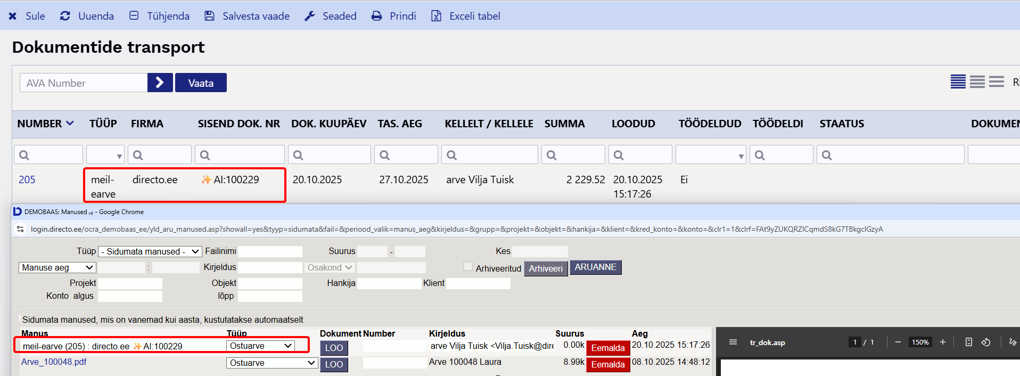
Task: Click Salvesta vaade in the top menu
Action: click(x=247, y=16)
